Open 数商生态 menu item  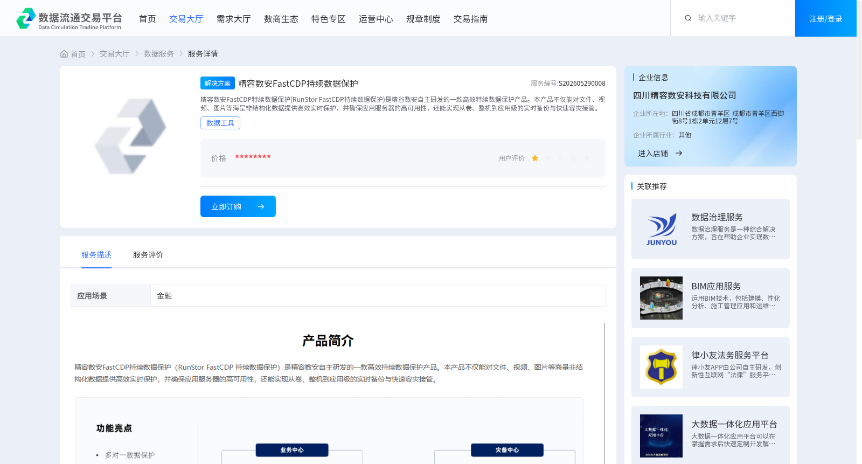pos(281,19)
